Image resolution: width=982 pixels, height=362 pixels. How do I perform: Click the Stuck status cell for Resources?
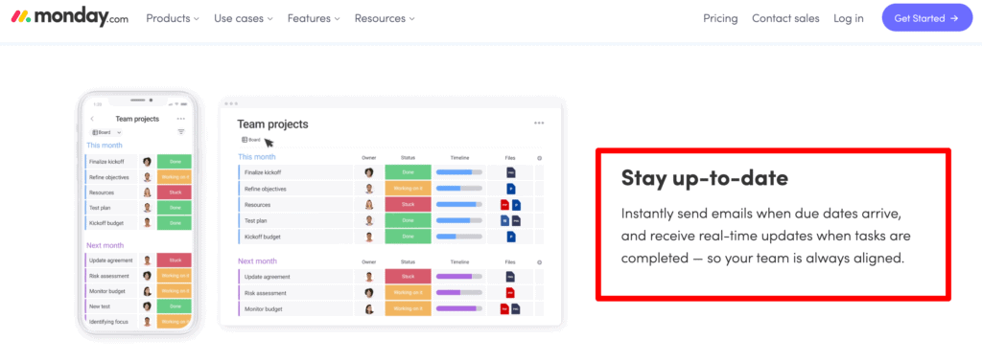coord(409,204)
